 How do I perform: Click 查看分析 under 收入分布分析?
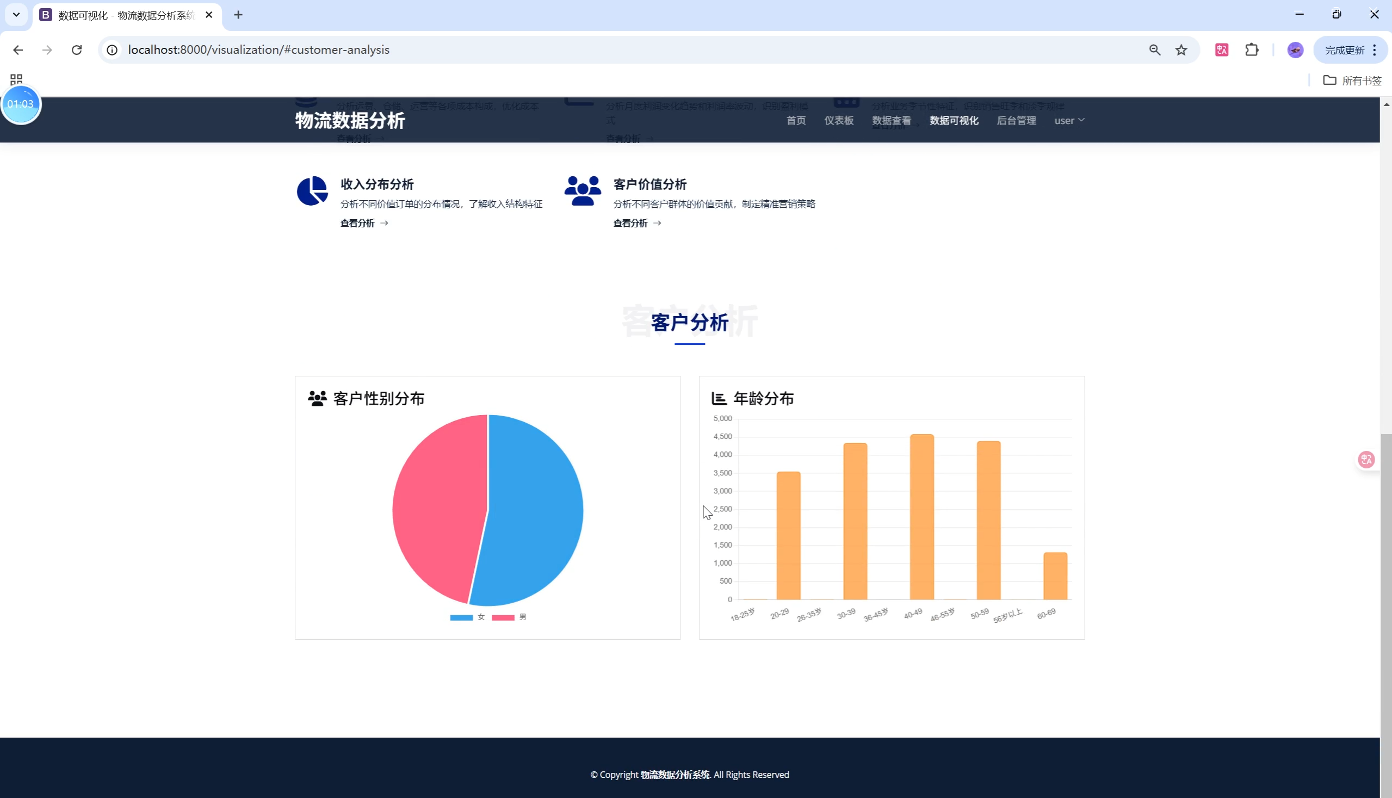[x=364, y=223]
